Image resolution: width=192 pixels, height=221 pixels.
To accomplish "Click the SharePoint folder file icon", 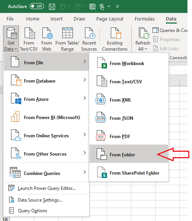I will tap(102, 172).
